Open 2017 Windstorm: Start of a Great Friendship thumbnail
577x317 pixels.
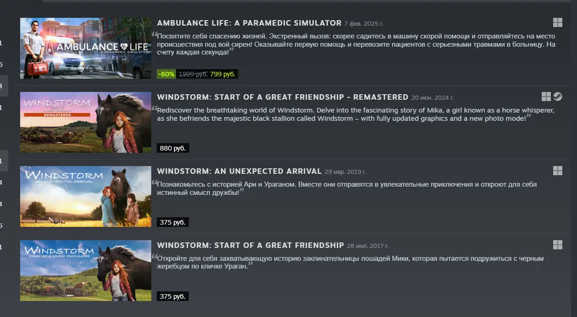(x=86, y=270)
